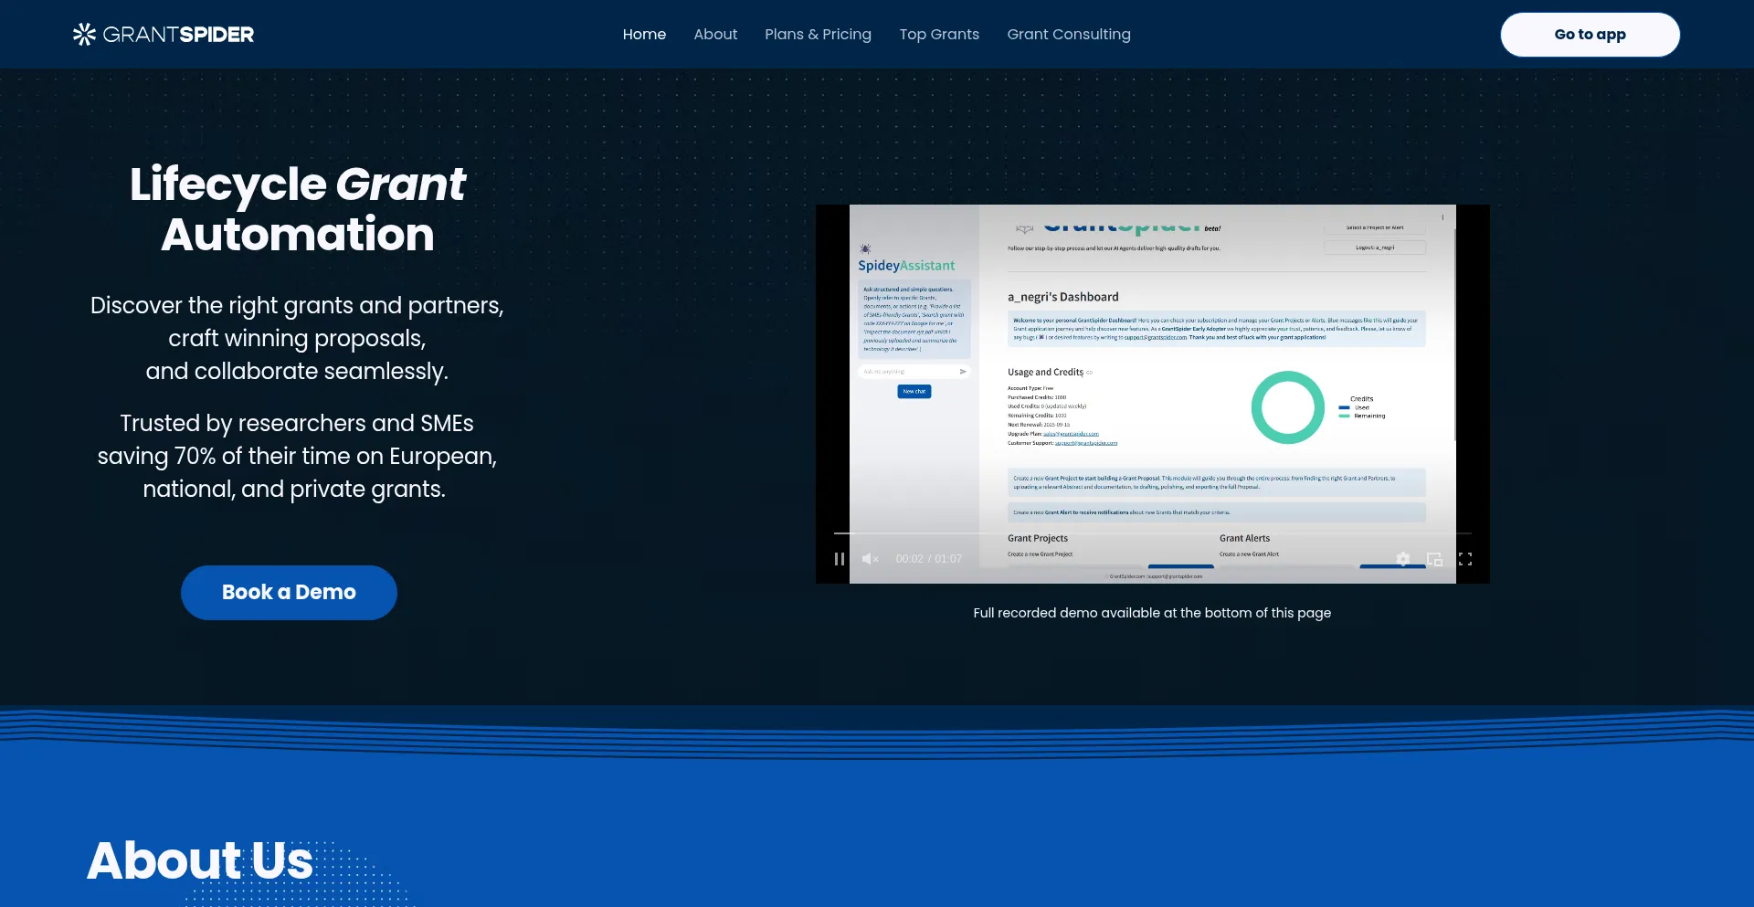Navigate to Top Grants

click(939, 35)
